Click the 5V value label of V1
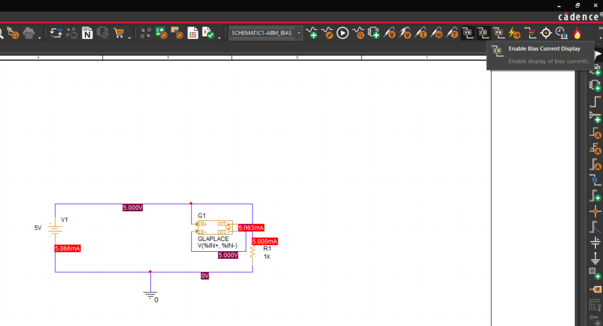Viewport: 603px width, 326px height. tap(38, 228)
